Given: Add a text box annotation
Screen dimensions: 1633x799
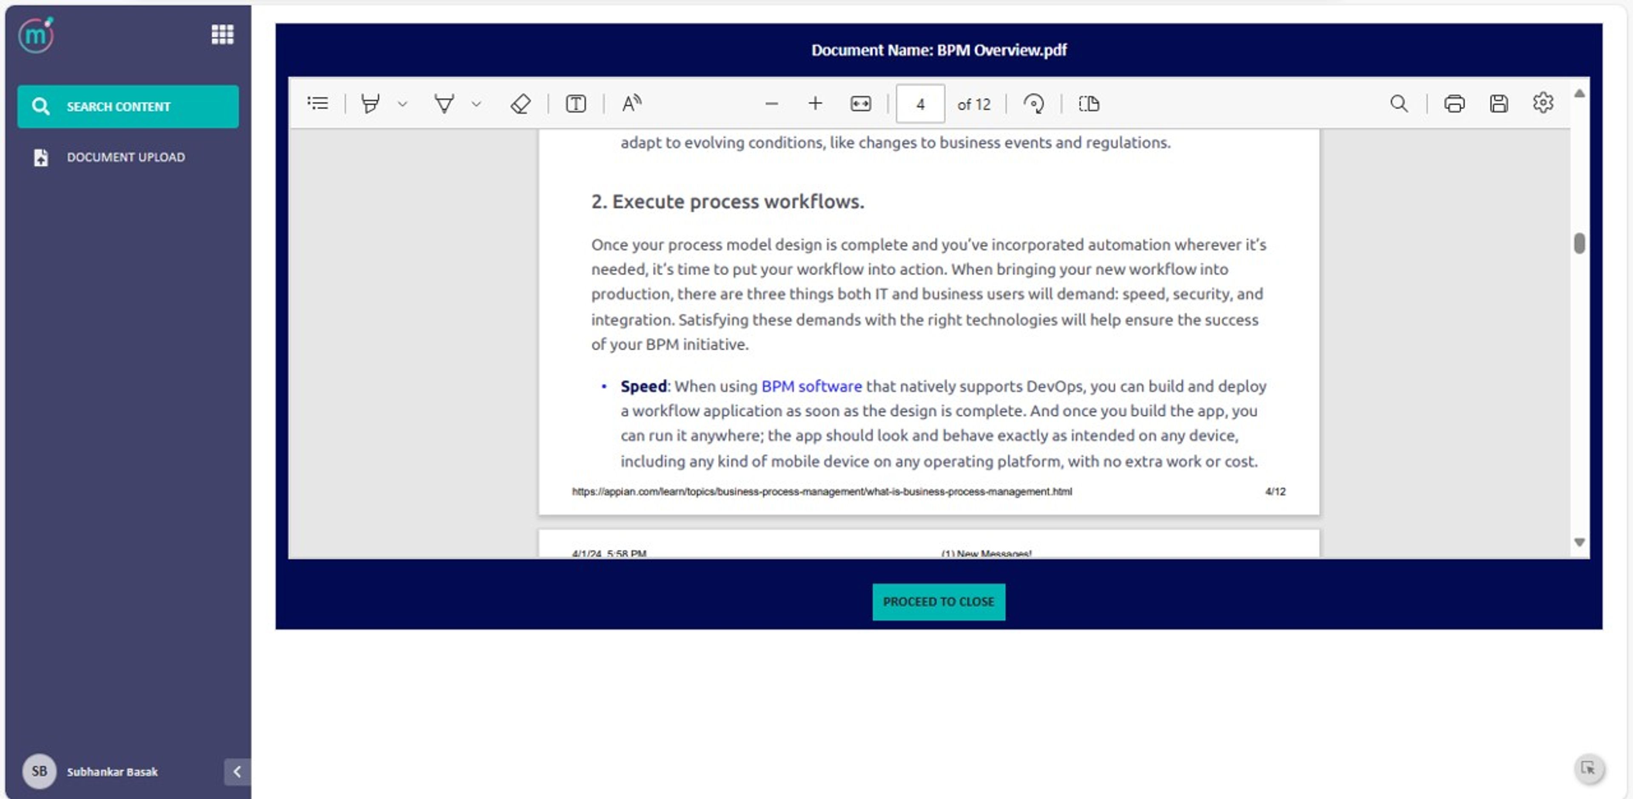Looking at the screenshot, I should click(x=576, y=103).
